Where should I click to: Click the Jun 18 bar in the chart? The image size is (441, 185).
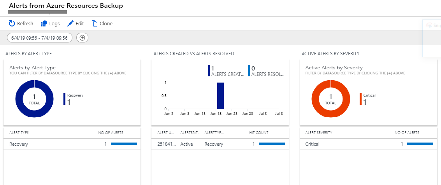click(x=220, y=96)
